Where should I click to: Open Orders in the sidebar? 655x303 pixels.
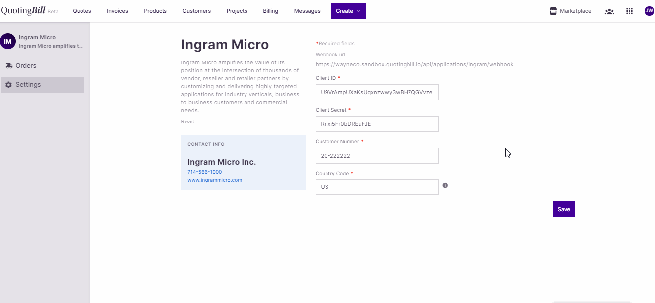[43, 65]
